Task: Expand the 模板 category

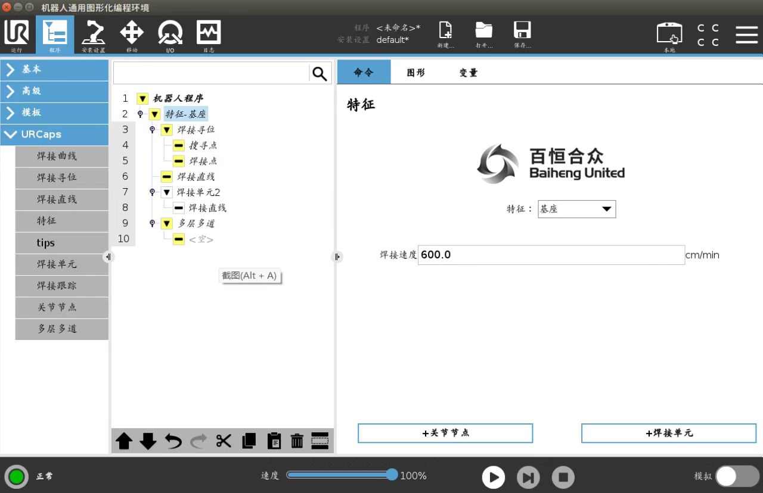Action: pos(54,113)
